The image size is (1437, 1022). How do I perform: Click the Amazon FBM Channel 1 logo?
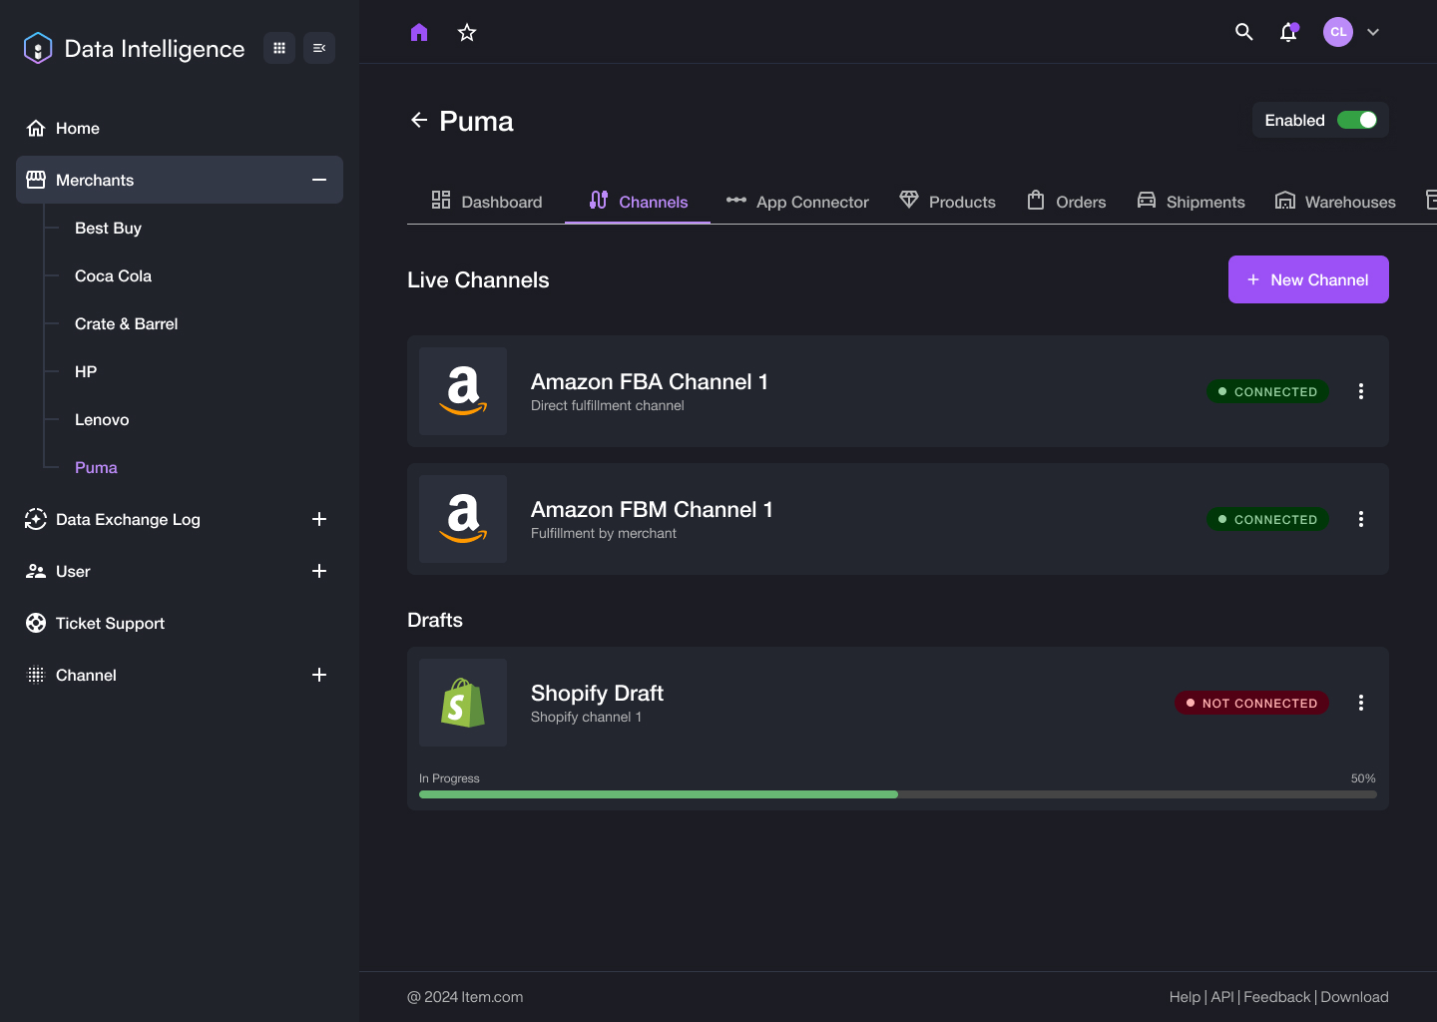pyautogui.click(x=463, y=519)
